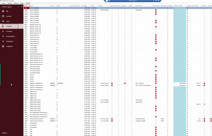Select the Current calendar icon in sidebar
The height and width of the screenshot is (136, 212).
(3, 16)
